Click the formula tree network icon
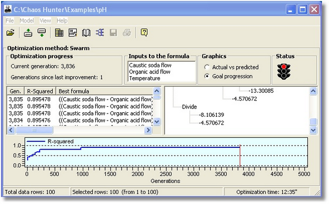The width and height of the screenshot is (329, 204). pyautogui.click(x=100, y=33)
